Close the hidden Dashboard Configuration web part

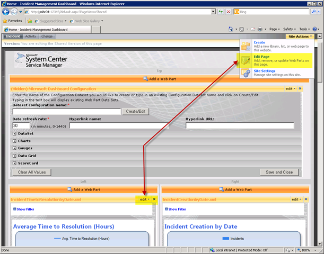[x=299, y=89]
